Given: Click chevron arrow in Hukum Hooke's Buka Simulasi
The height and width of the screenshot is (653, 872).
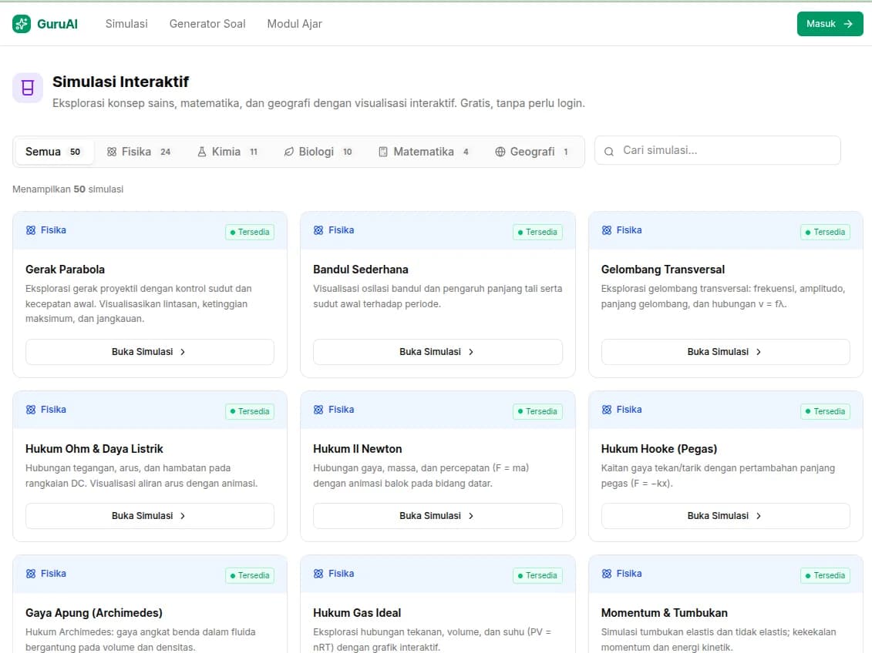Looking at the screenshot, I should click(759, 516).
